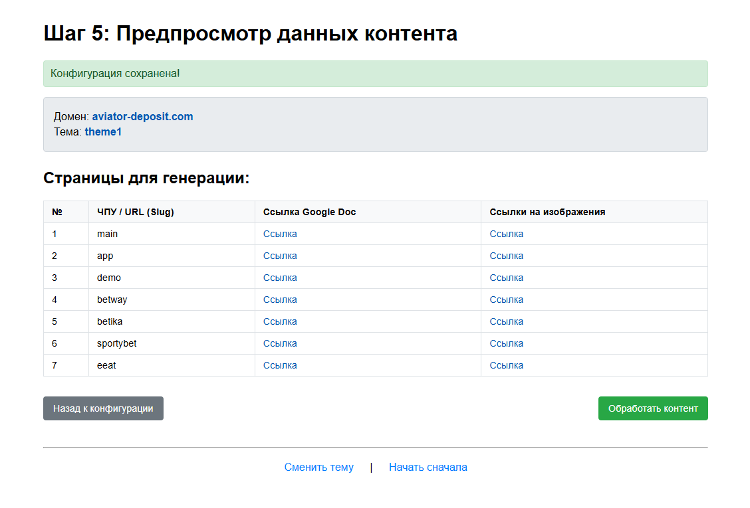
Task: Open image links for betika page
Action: click(x=506, y=321)
